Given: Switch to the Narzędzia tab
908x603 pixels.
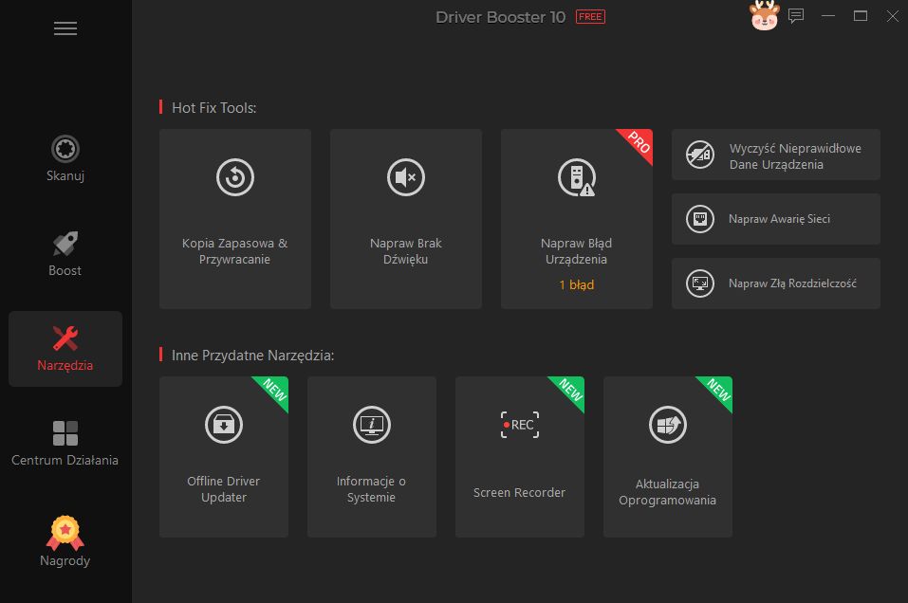Looking at the screenshot, I should pyautogui.click(x=65, y=349).
